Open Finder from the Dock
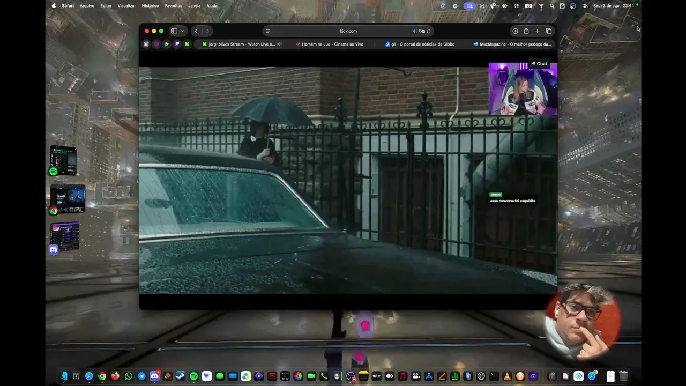This screenshot has height=386, width=686. [64, 376]
